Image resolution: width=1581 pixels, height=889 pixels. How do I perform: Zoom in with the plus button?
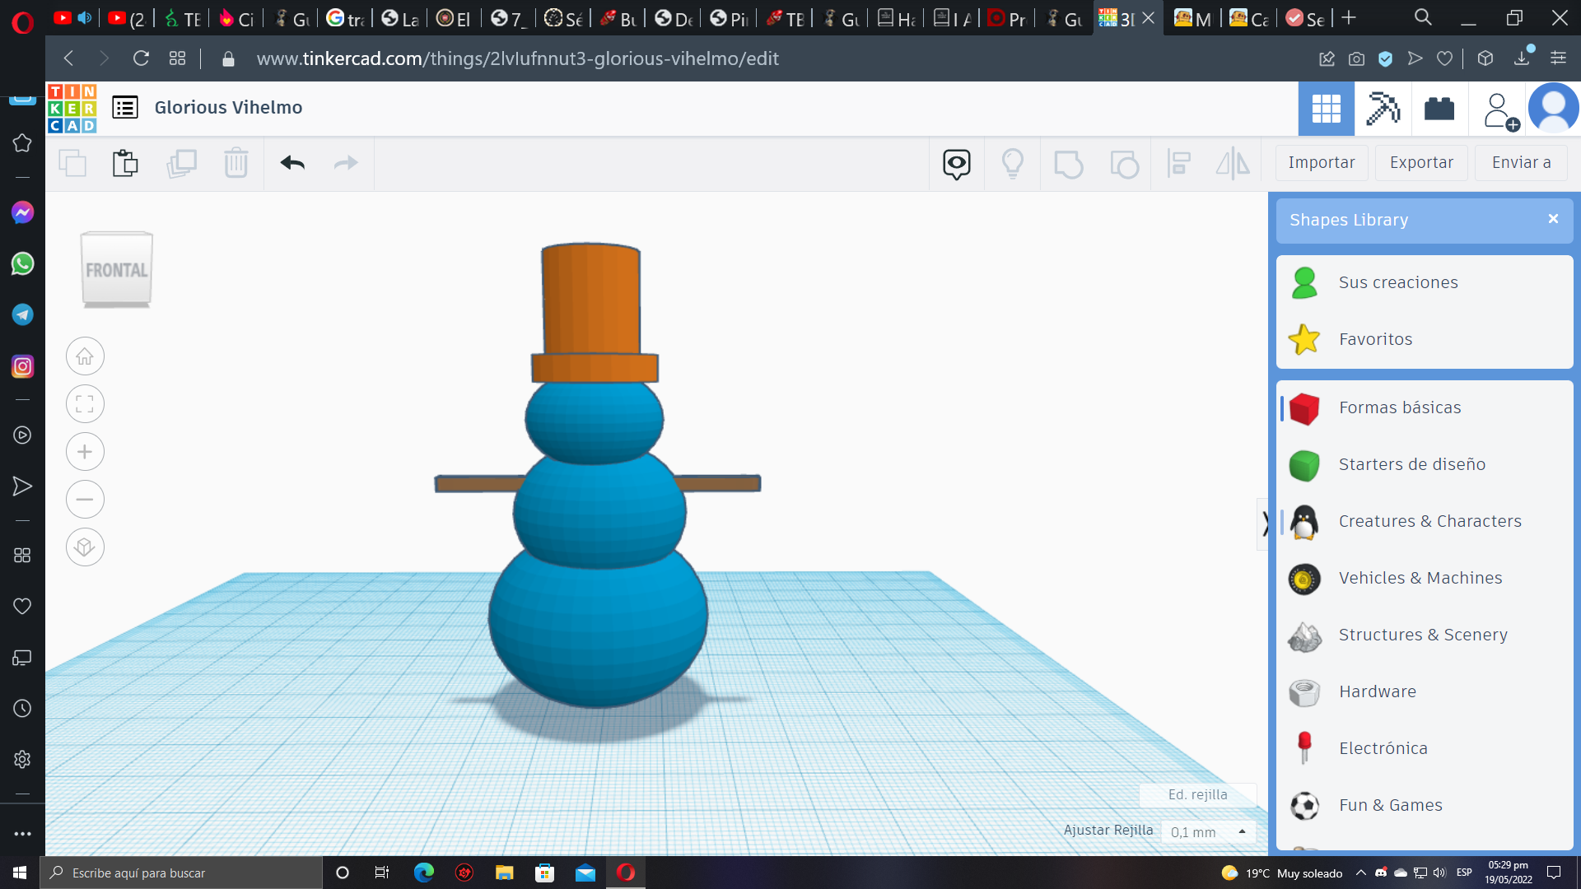pos(85,452)
